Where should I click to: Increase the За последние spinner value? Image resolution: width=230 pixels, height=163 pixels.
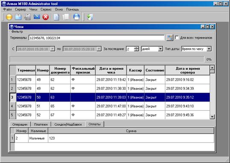point(136,47)
